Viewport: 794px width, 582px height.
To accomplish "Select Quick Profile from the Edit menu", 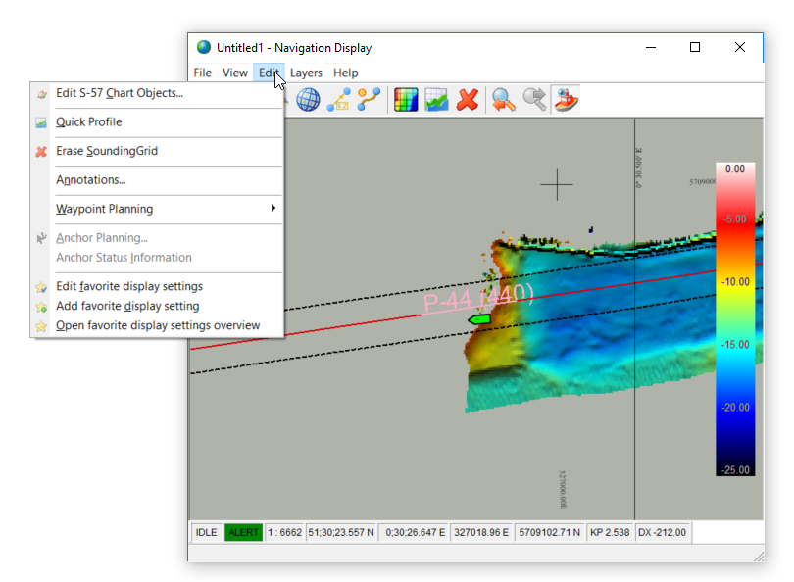I will click(x=88, y=122).
